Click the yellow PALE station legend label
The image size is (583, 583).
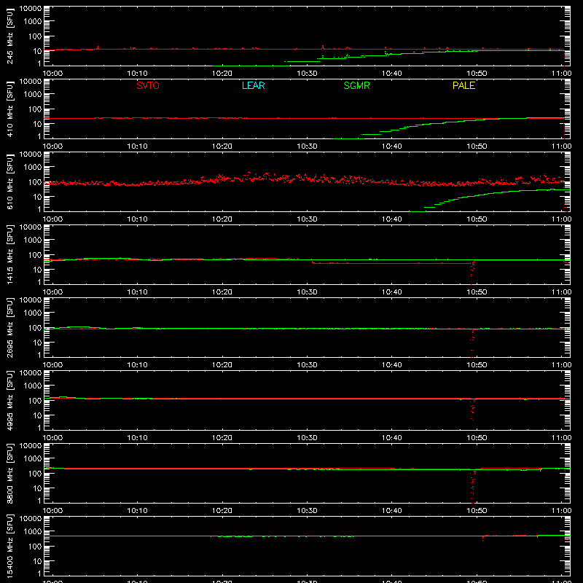coord(463,85)
